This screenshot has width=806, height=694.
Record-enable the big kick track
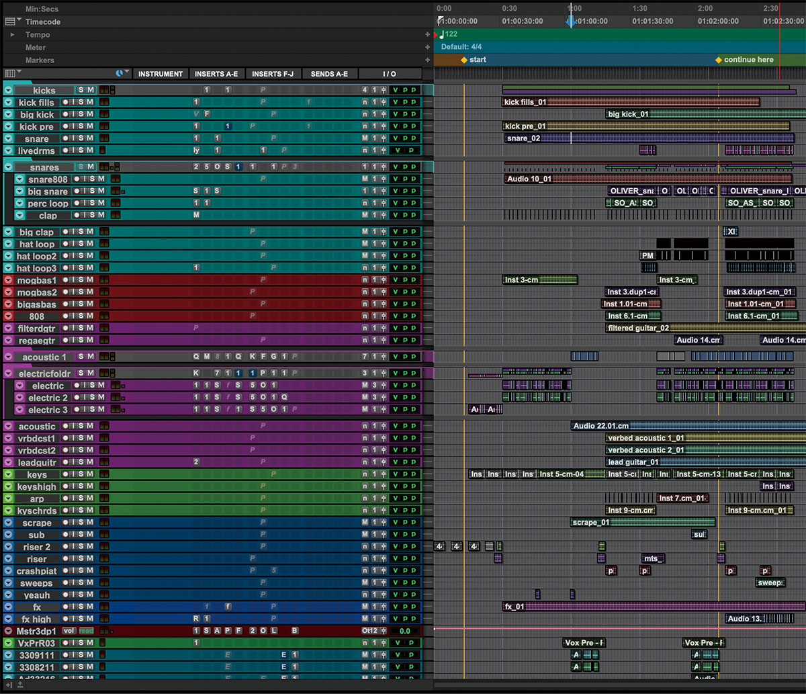[x=66, y=115]
